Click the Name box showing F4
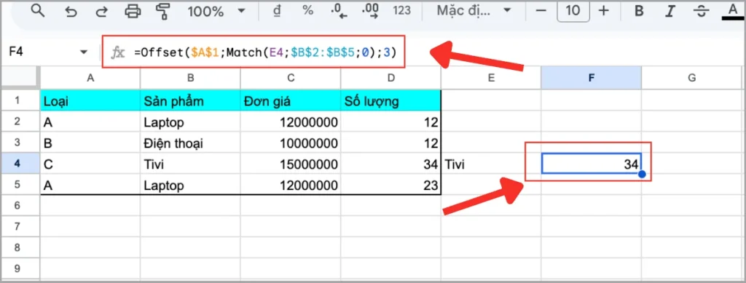Image resolution: width=746 pixels, height=283 pixels. tap(41, 52)
